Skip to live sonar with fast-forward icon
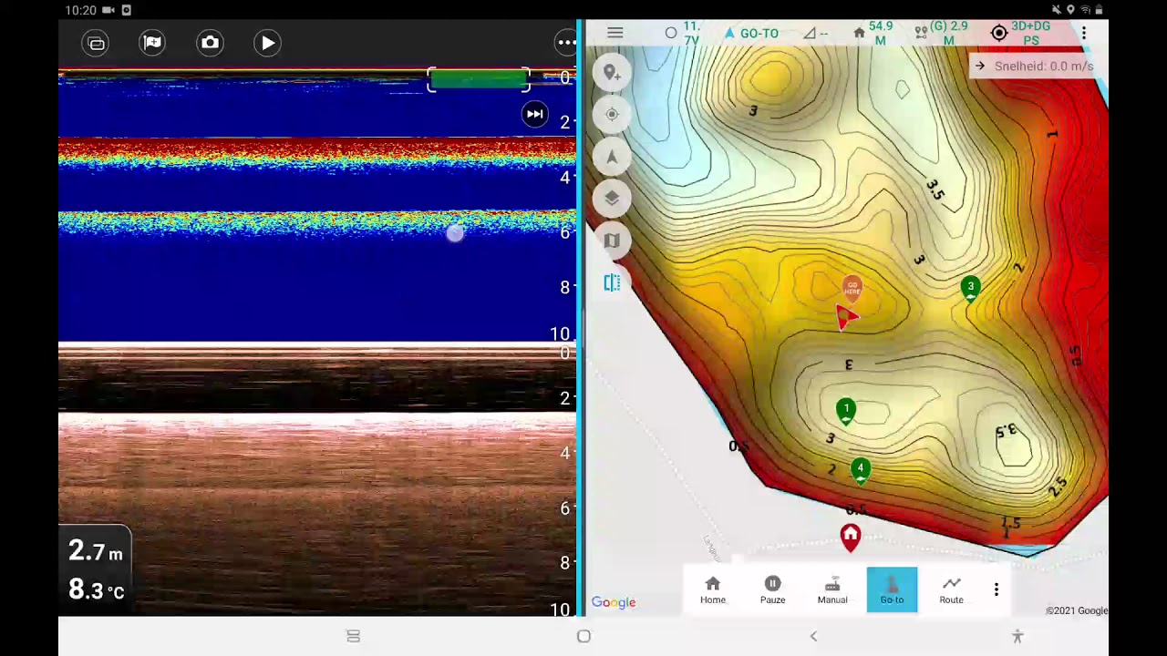 tap(535, 114)
